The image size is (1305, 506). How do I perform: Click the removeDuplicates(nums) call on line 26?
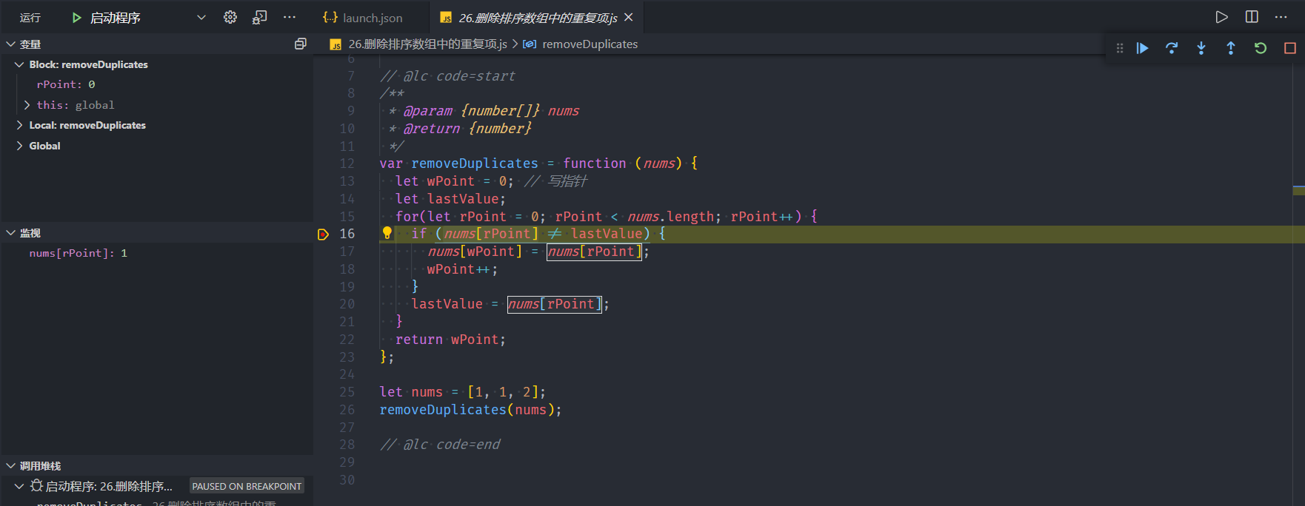point(470,410)
